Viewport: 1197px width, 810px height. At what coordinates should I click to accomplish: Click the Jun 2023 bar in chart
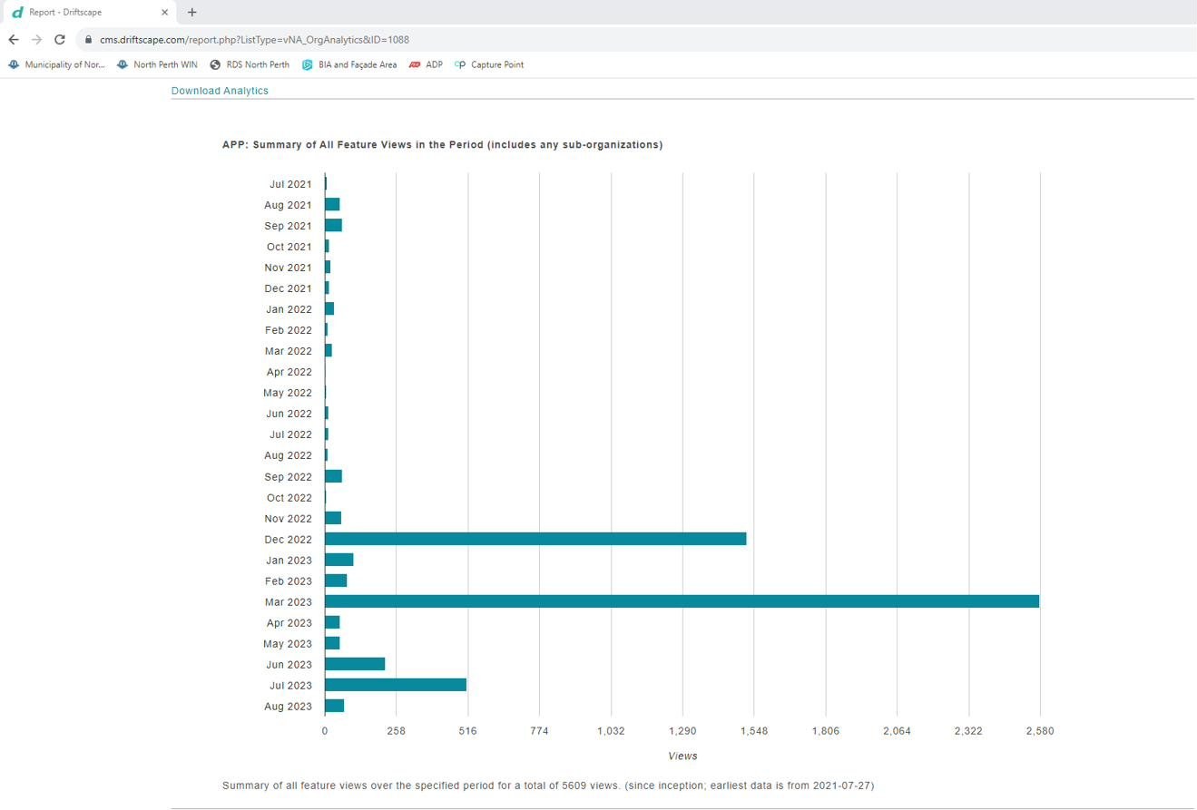[355, 664]
